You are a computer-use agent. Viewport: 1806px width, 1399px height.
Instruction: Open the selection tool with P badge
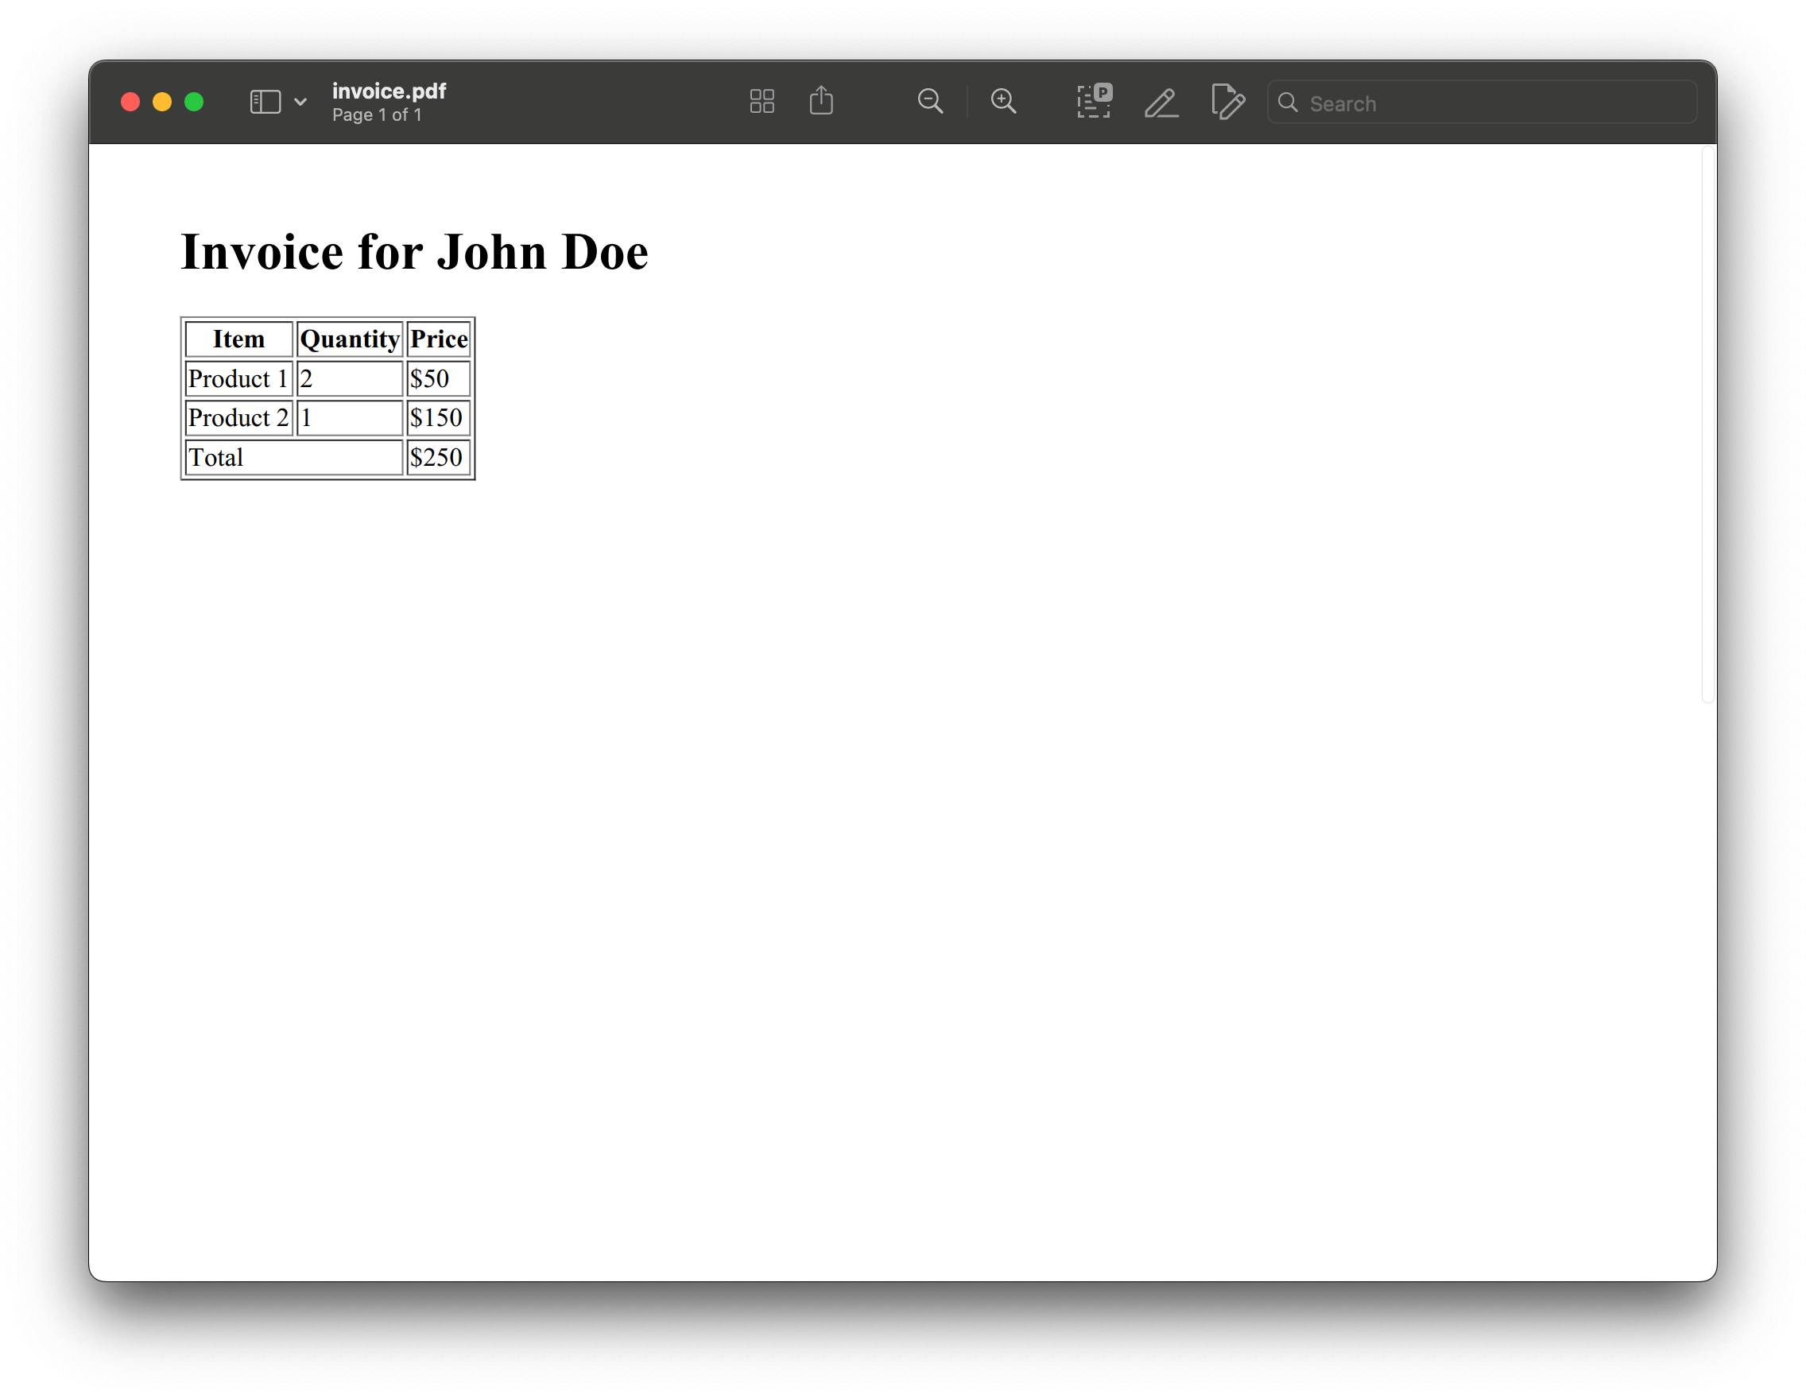pos(1093,101)
